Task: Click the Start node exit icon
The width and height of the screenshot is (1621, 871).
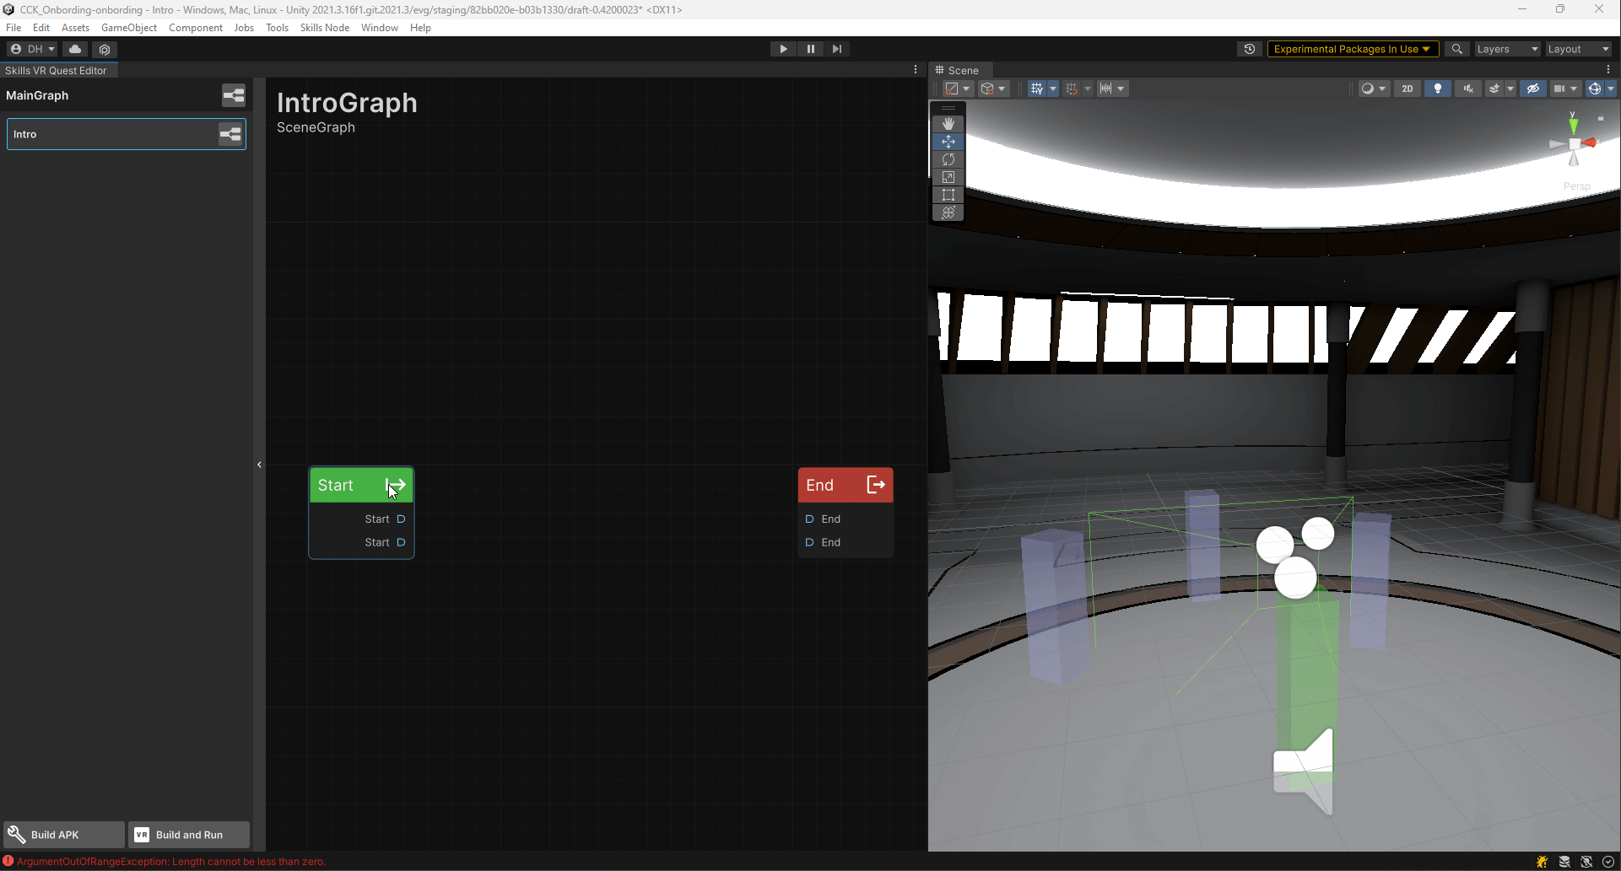Action: click(x=396, y=485)
